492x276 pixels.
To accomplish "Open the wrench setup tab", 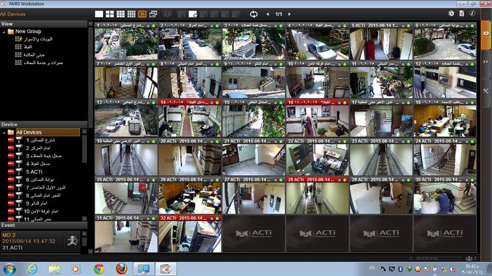I will 486,90.
